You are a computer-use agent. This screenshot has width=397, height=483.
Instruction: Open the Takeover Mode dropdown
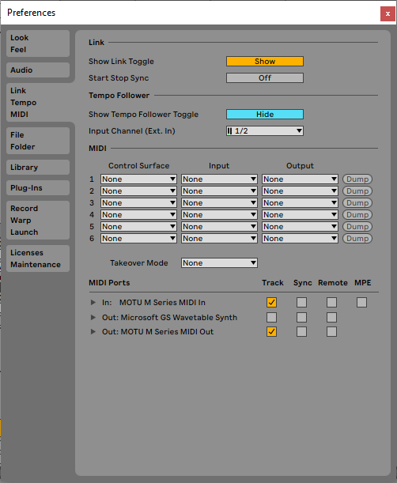tap(219, 263)
